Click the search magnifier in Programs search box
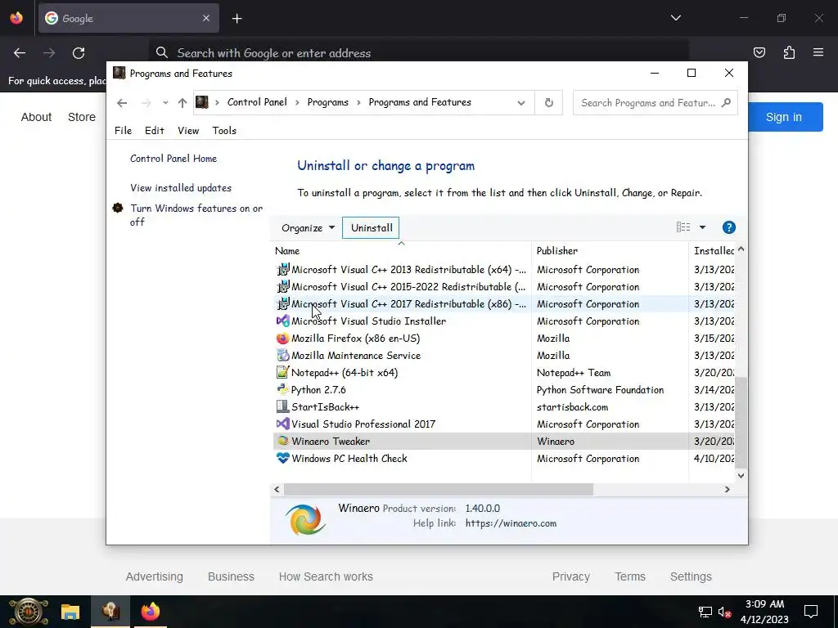The height and width of the screenshot is (628, 838). (x=726, y=102)
